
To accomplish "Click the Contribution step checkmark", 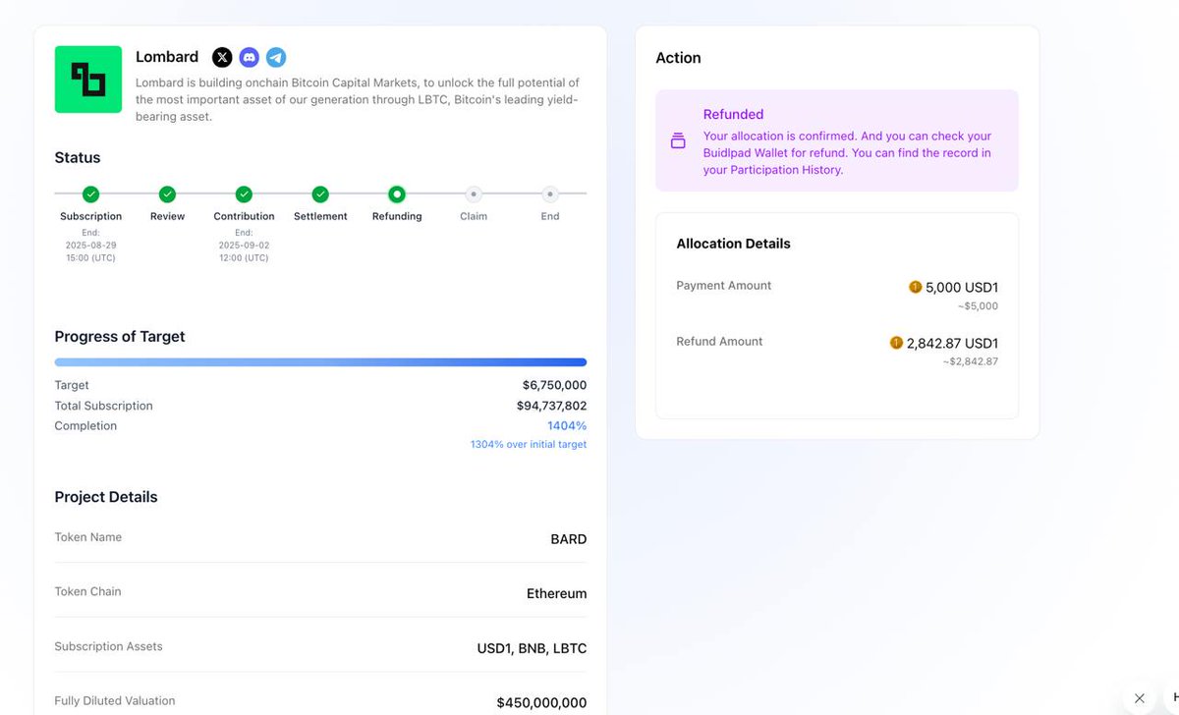I will click(x=244, y=194).
